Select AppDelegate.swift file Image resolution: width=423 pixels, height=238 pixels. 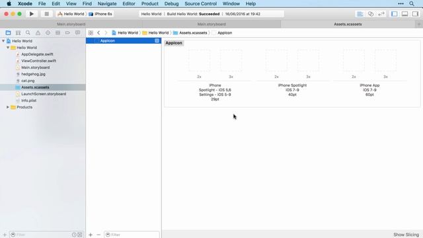pos(37,54)
